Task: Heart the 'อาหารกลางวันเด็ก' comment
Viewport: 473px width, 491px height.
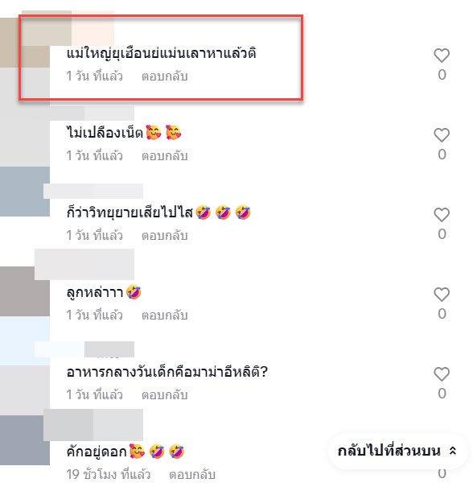Action: coord(442,374)
